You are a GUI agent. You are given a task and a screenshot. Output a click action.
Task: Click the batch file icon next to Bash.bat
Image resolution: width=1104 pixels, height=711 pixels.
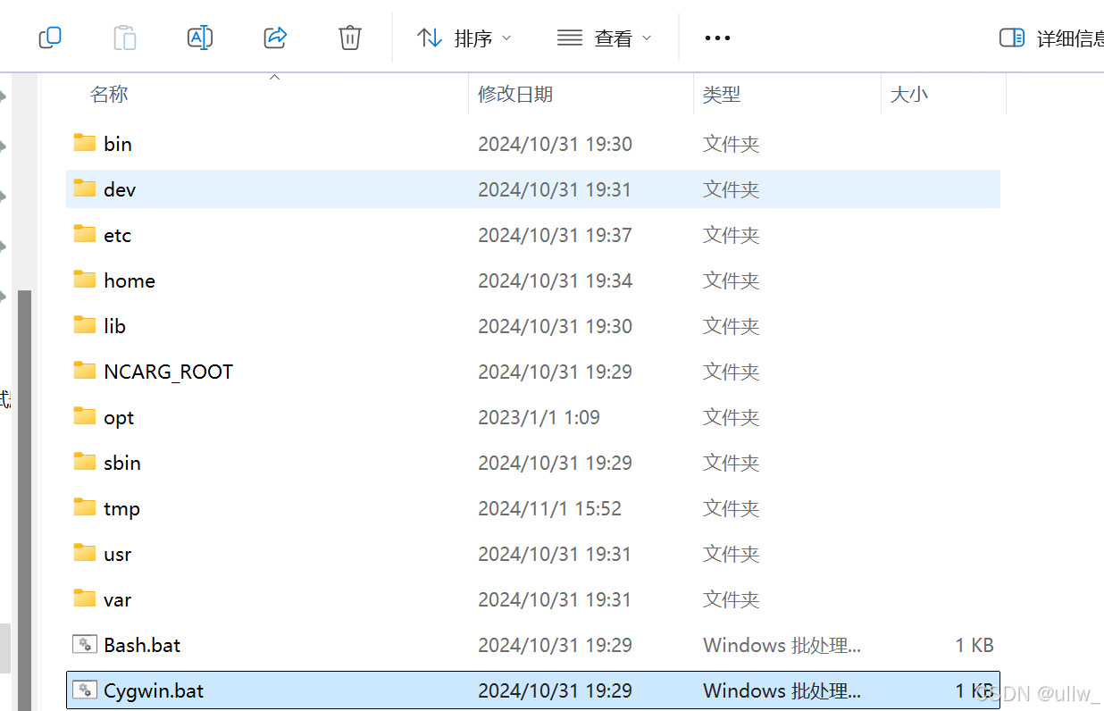(85, 644)
